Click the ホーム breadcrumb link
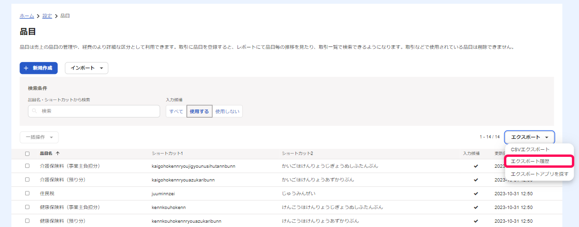 pos(27,16)
